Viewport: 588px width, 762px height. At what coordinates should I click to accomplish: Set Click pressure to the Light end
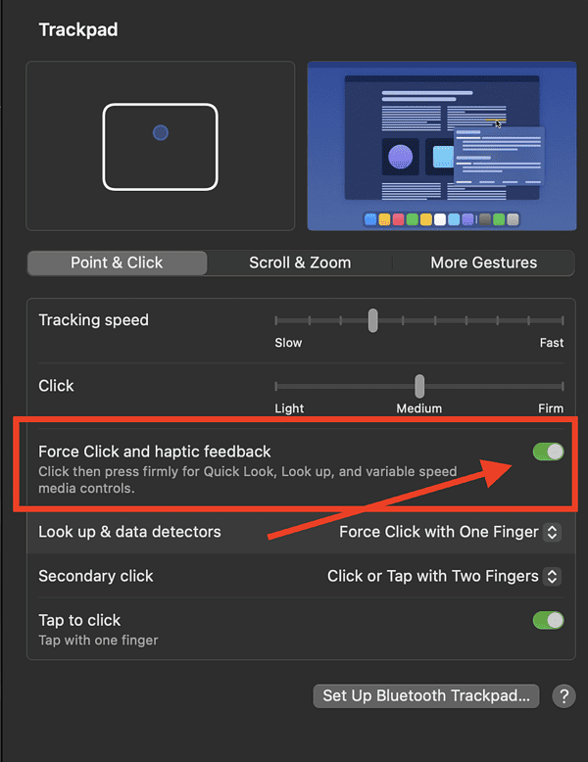coord(276,386)
